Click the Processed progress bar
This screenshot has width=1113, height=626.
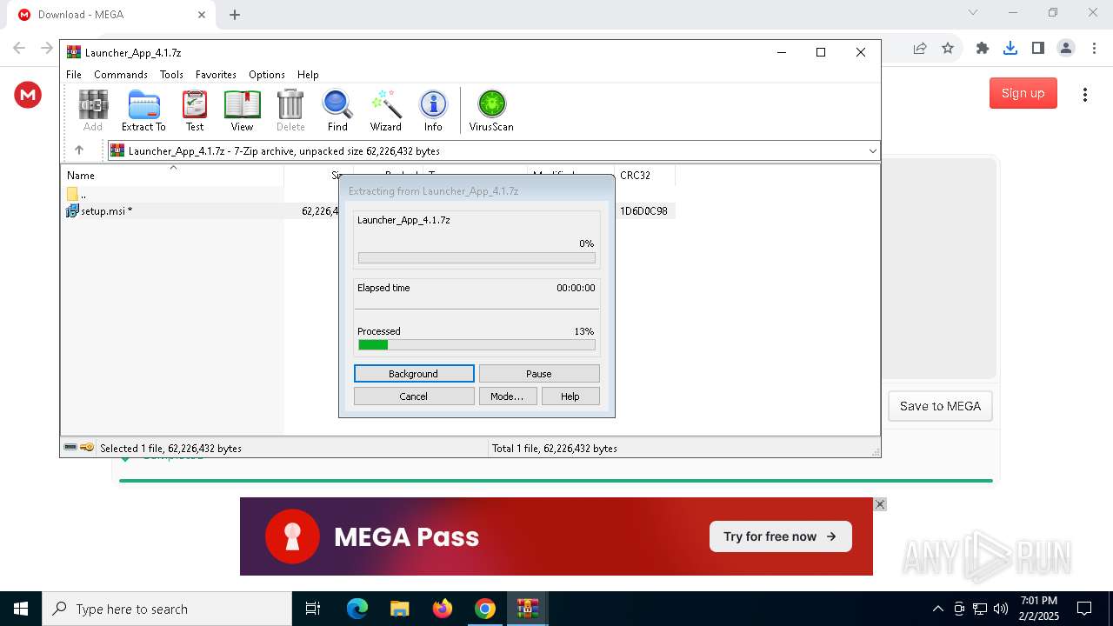pyautogui.click(x=477, y=345)
